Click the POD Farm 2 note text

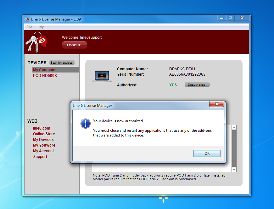click(159, 177)
